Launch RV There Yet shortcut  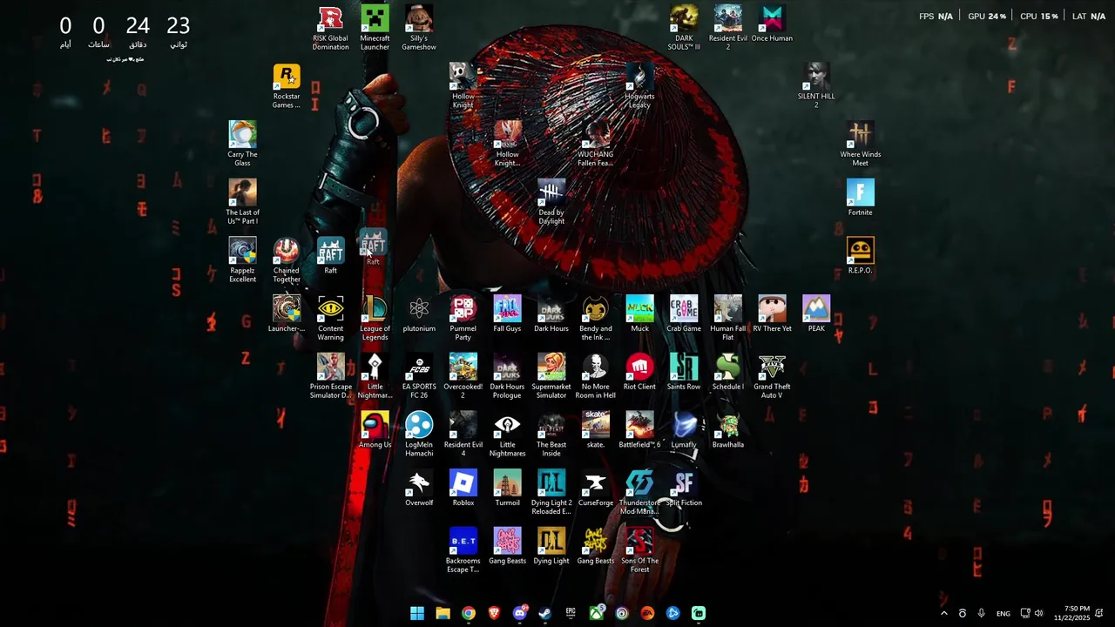coord(772,314)
